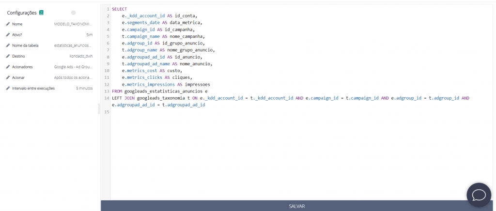
Task: Click the estatisticas_anuncios table name value
Action: pyautogui.click(x=73, y=45)
